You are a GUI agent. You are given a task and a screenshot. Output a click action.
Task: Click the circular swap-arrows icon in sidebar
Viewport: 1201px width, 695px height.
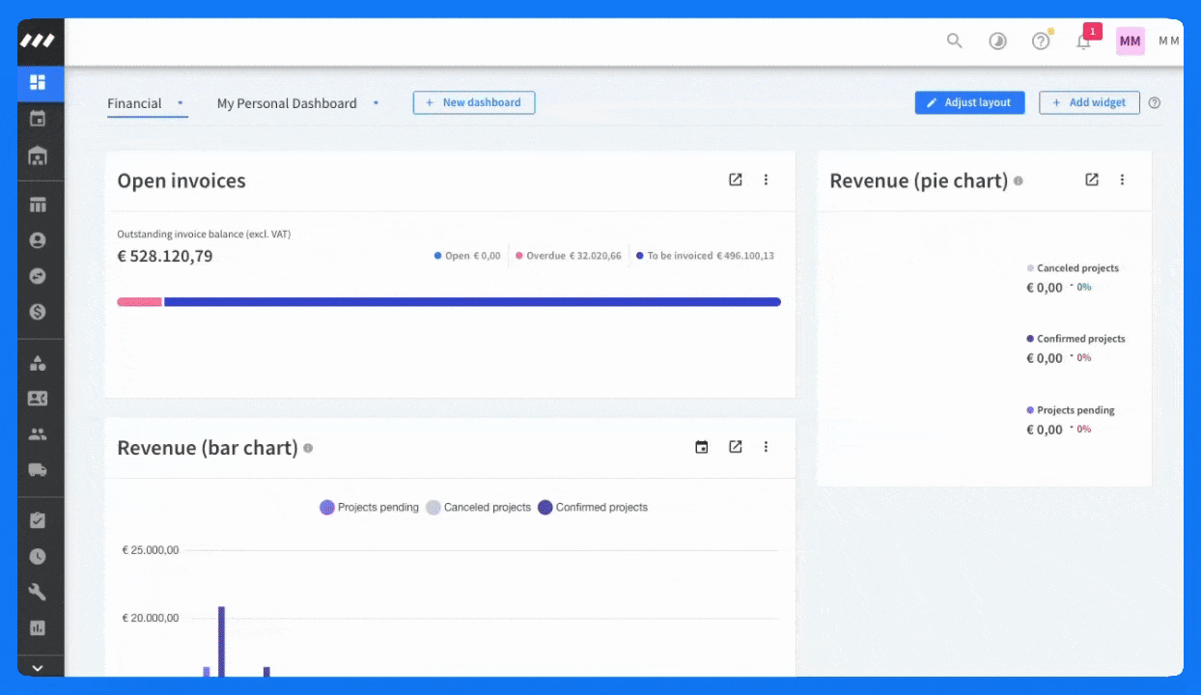[39, 276]
